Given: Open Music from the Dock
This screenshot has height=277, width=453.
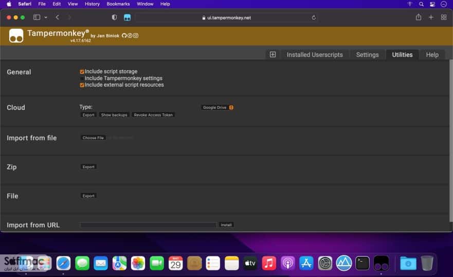Looking at the screenshot, I should pyautogui.click(x=269, y=263).
